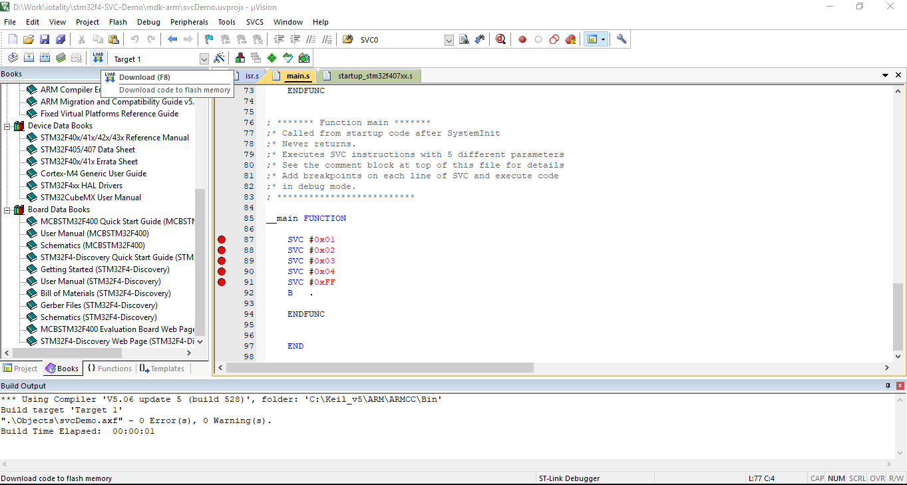The width and height of the screenshot is (907, 485).
Task: Toggle the breakpoint on line 88
Action: (222, 250)
